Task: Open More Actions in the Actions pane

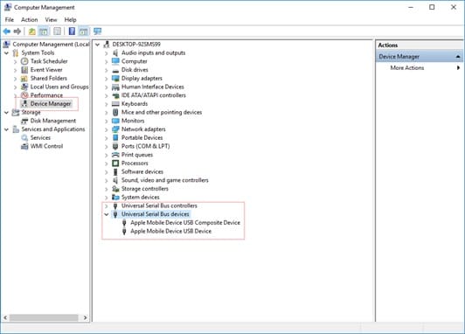Action: [x=407, y=68]
